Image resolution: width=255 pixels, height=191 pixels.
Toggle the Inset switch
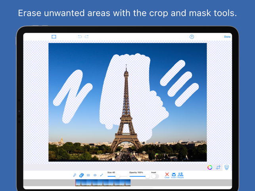(x=155, y=176)
